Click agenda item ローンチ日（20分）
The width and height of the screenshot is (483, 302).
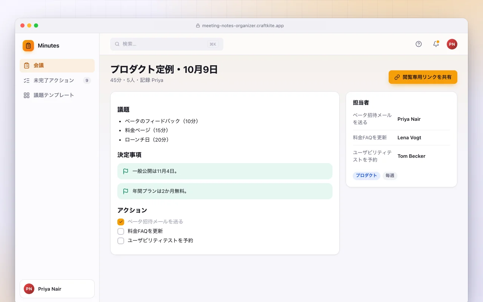(148, 140)
